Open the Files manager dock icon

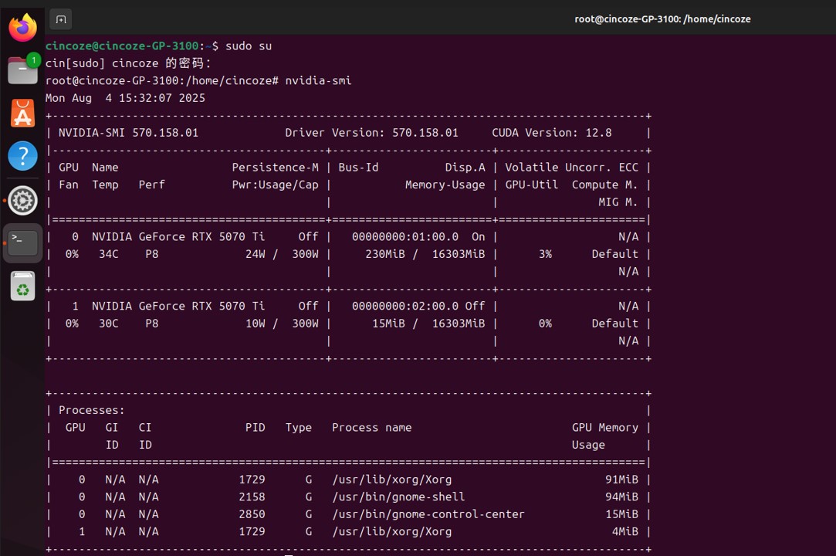click(x=22, y=70)
